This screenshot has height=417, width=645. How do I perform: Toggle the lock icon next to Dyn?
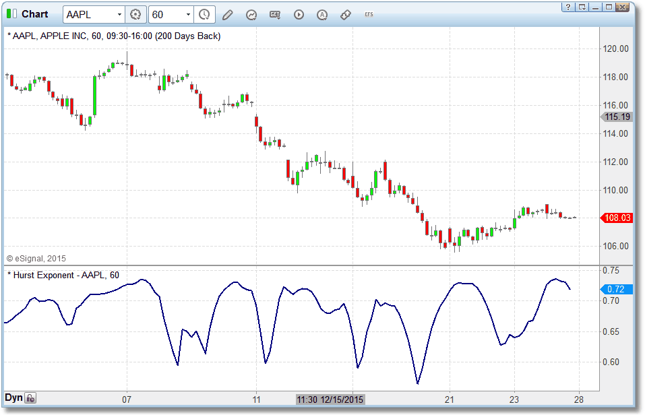coord(30,398)
